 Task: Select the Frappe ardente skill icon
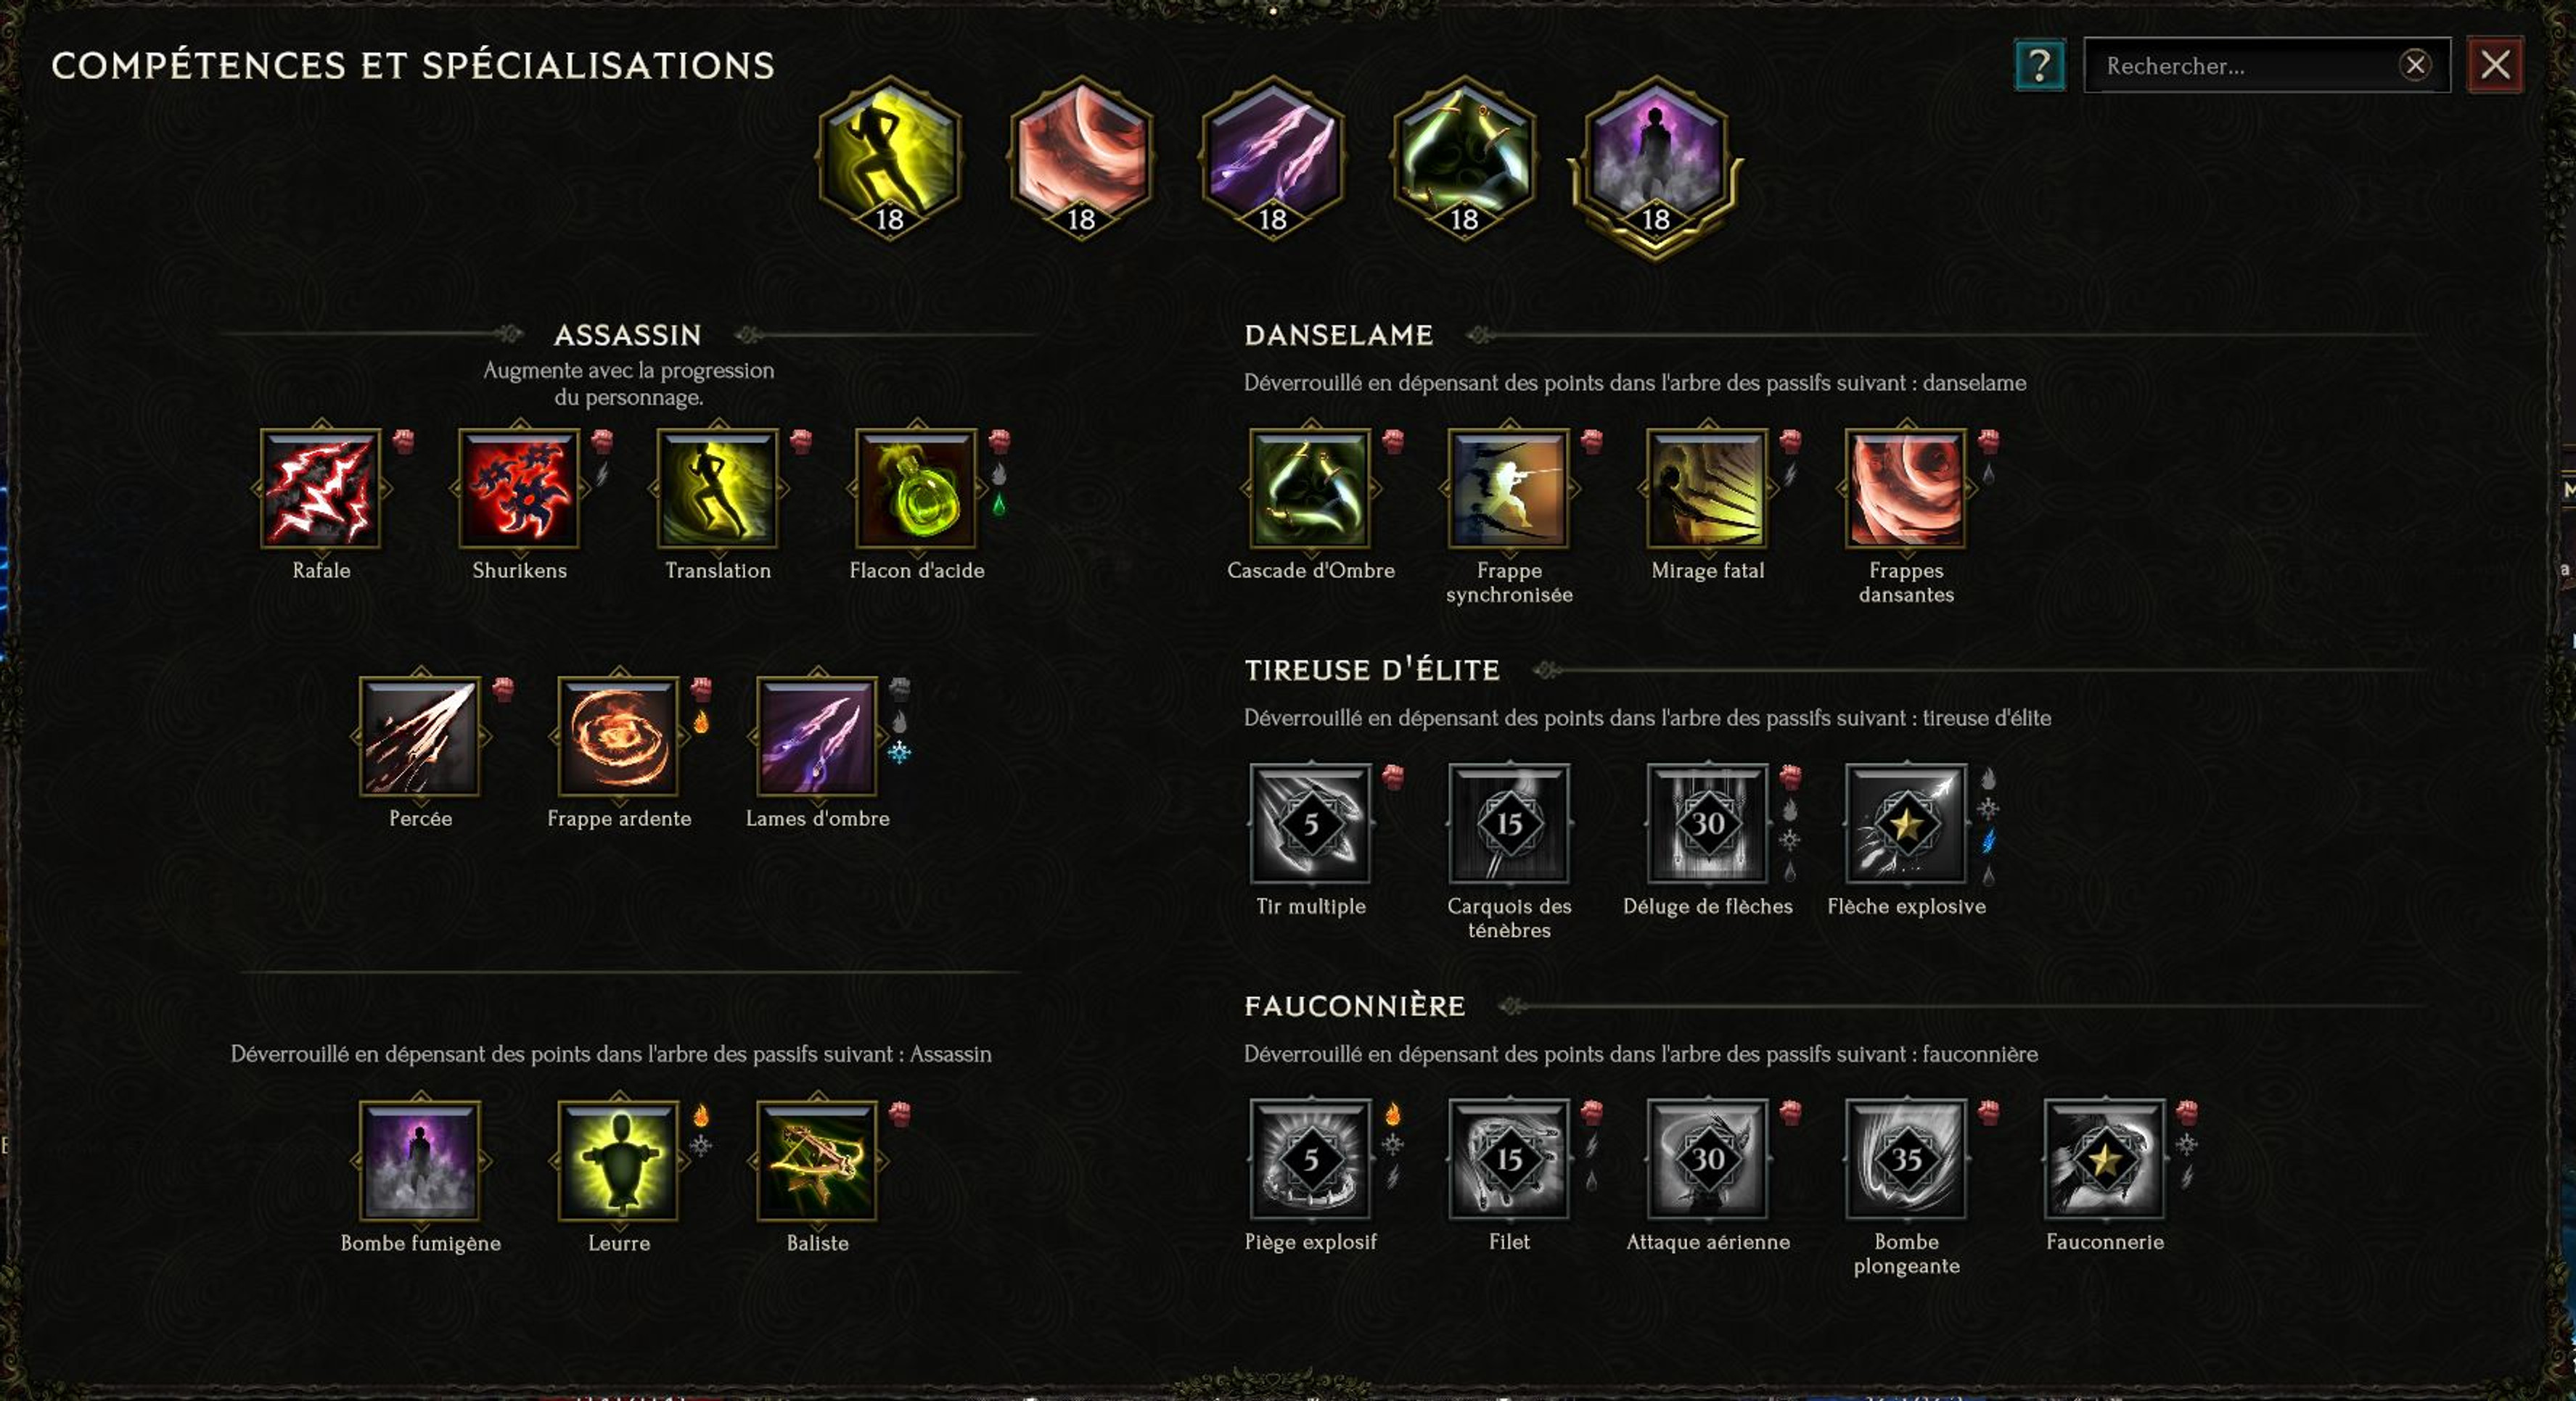pyautogui.click(x=619, y=737)
